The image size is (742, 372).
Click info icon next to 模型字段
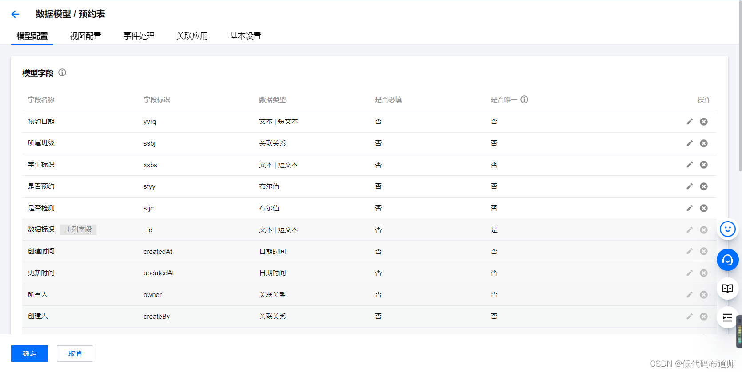tap(62, 72)
